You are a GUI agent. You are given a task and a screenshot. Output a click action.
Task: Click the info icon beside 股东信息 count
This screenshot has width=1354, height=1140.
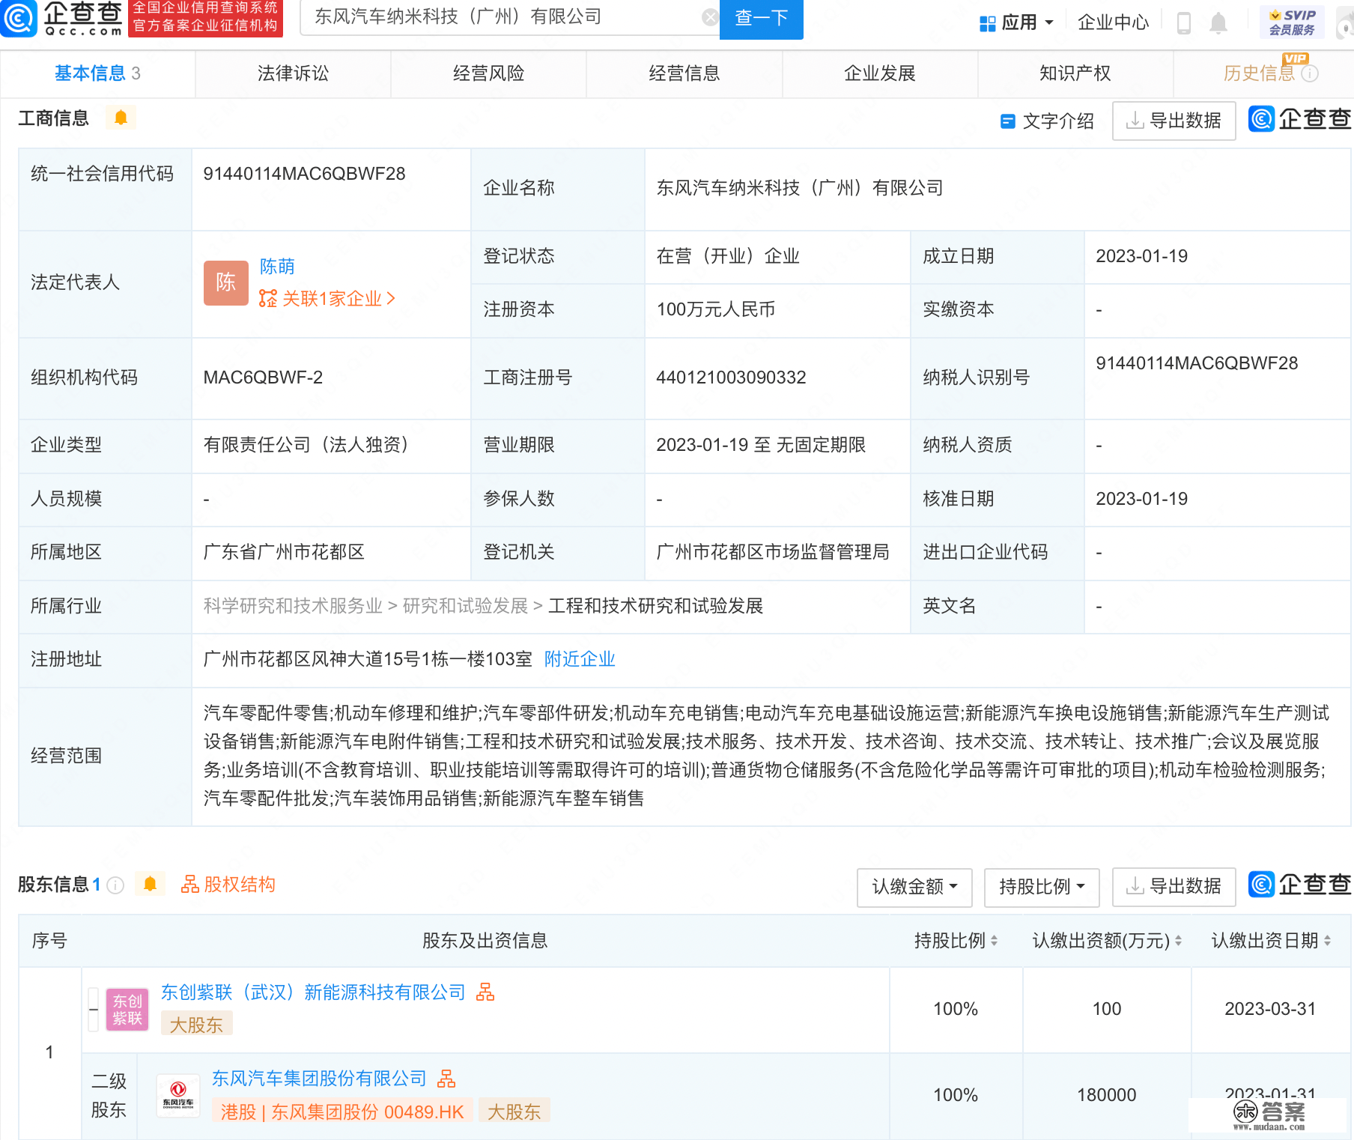pos(115,885)
